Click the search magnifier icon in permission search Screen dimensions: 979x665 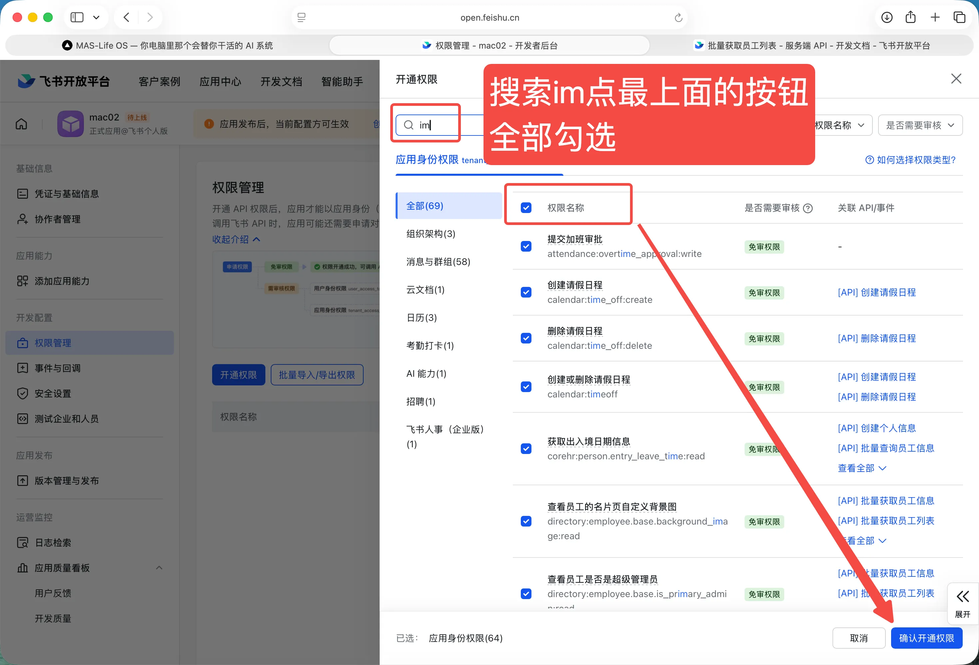[408, 125]
